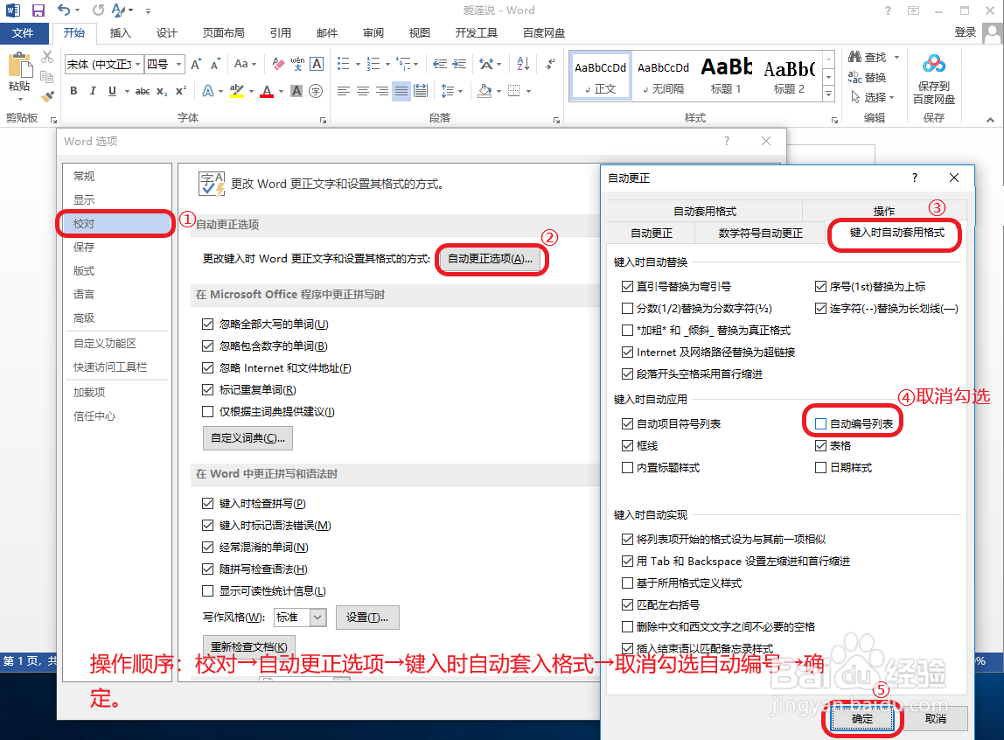Uncheck 直引号替换为弯引号 checkbox

628,287
